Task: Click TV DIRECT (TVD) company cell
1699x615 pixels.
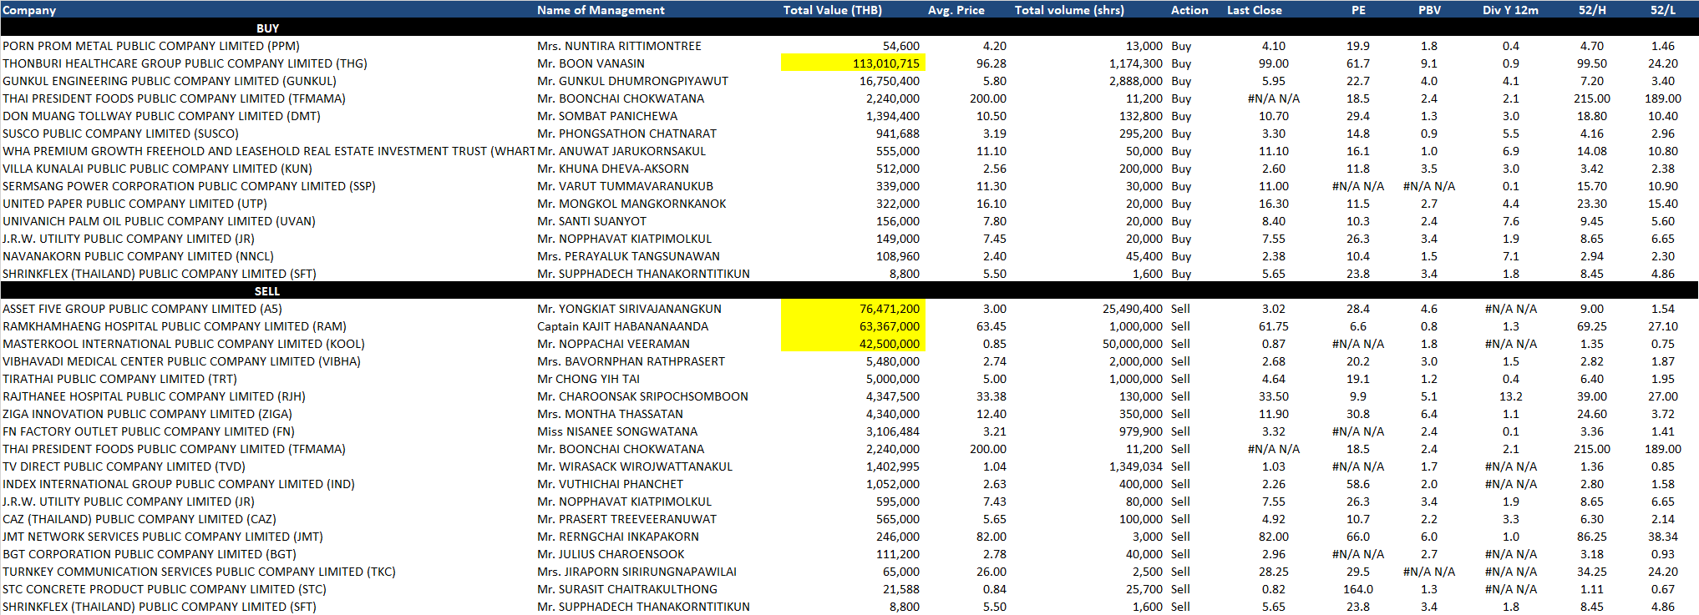Action: coord(124,466)
